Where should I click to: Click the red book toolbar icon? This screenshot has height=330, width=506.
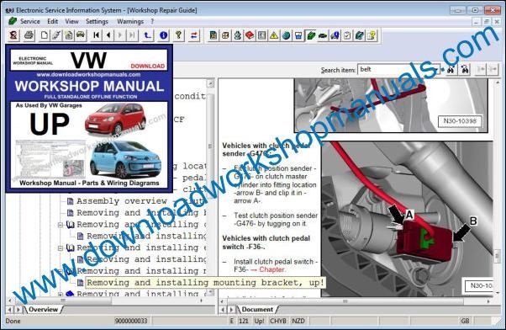click(250, 35)
